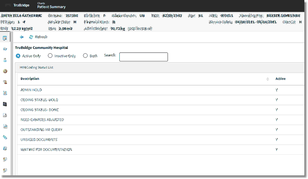Viewport: 308px width, 179px height.
Task: Click the blue paperclip attachment sidebar icon
Action: coord(5,137)
